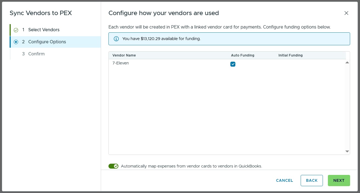Cancel the vendor sync wizard
The height and width of the screenshot is (193, 360).
[x=284, y=180]
